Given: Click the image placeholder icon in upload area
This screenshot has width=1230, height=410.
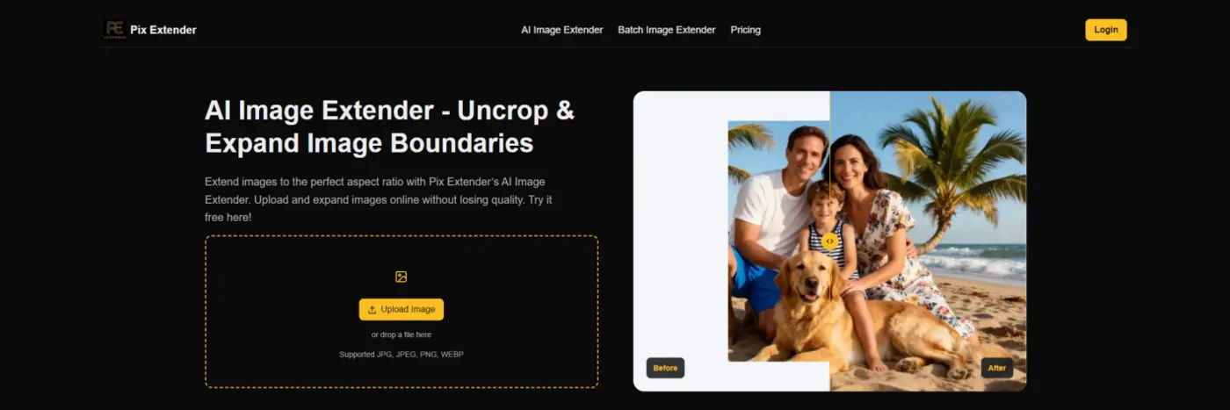Looking at the screenshot, I should coord(402,277).
